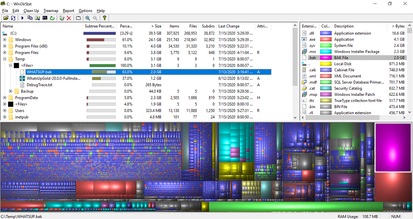Select the inetpub folder row
The image size is (413, 219).
tap(136, 117)
